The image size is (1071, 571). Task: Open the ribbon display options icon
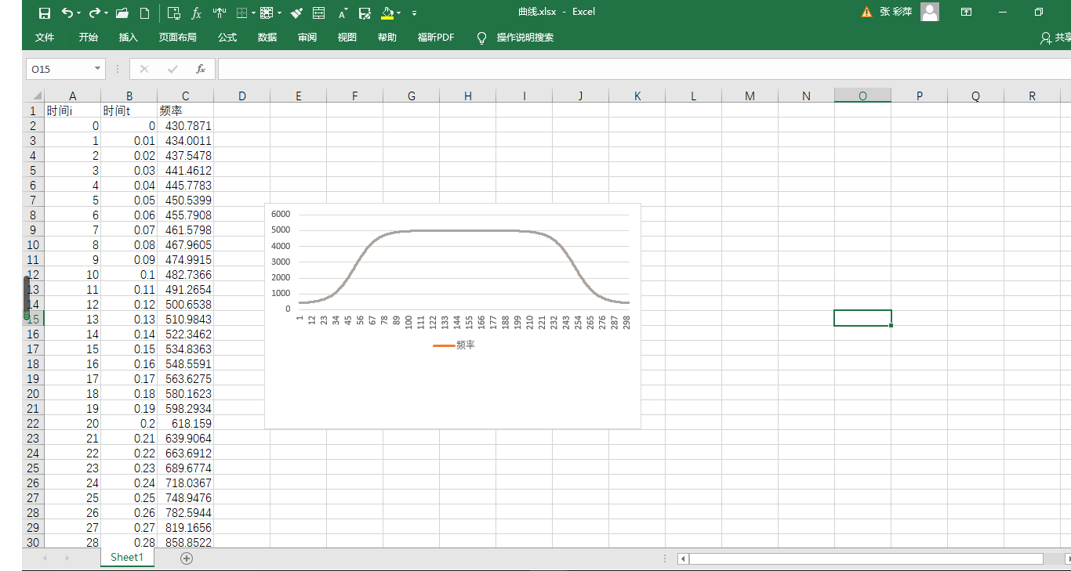(967, 12)
